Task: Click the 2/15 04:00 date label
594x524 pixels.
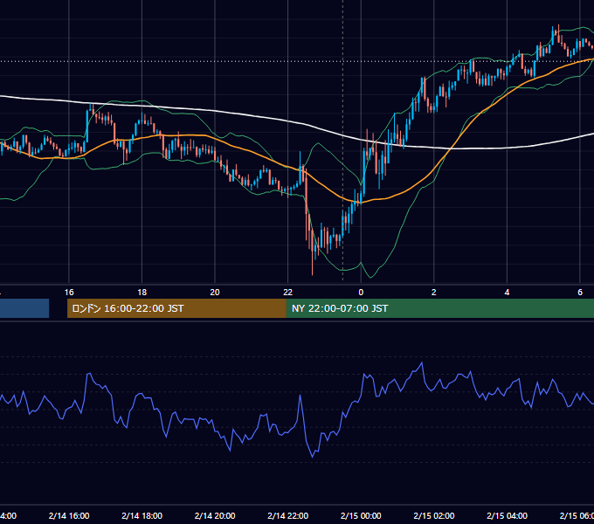Action: 508,515
